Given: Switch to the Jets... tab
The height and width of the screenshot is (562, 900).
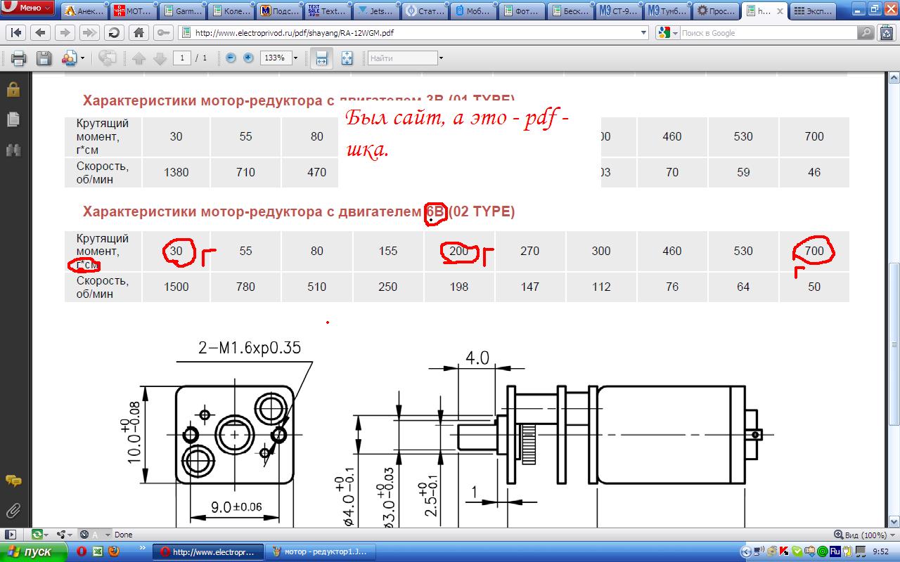Looking at the screenshot, I should coord(376,11).
